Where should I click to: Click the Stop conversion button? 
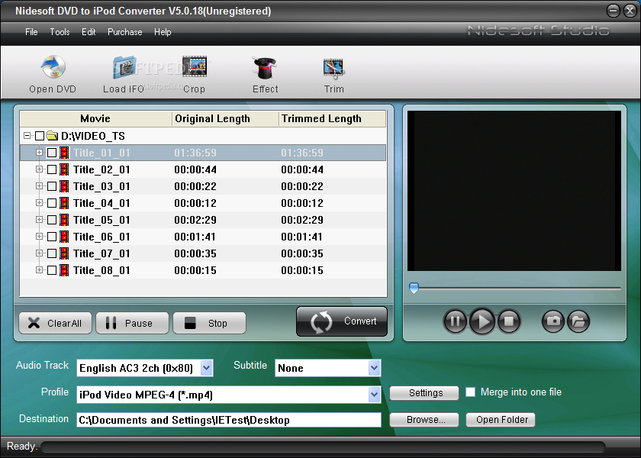click(x=210, y=323)
